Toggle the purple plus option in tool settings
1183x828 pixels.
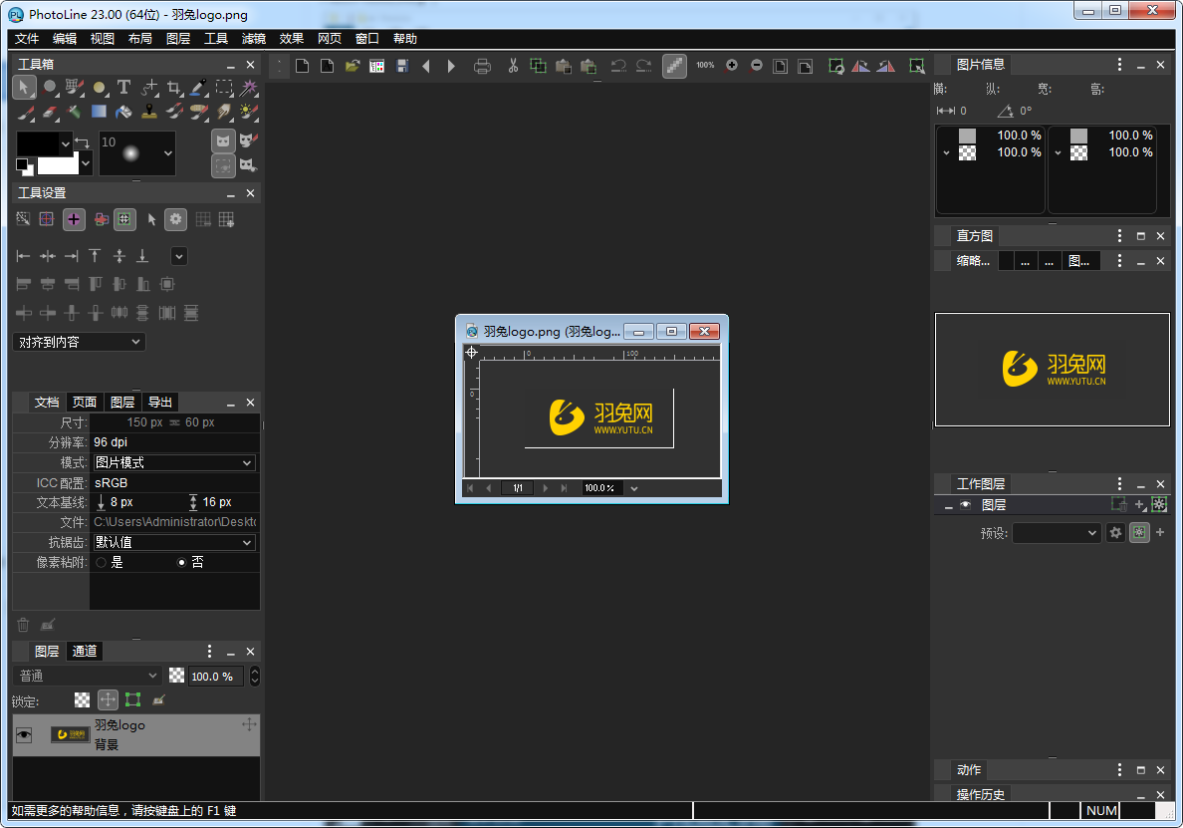[x=74, y=219]
